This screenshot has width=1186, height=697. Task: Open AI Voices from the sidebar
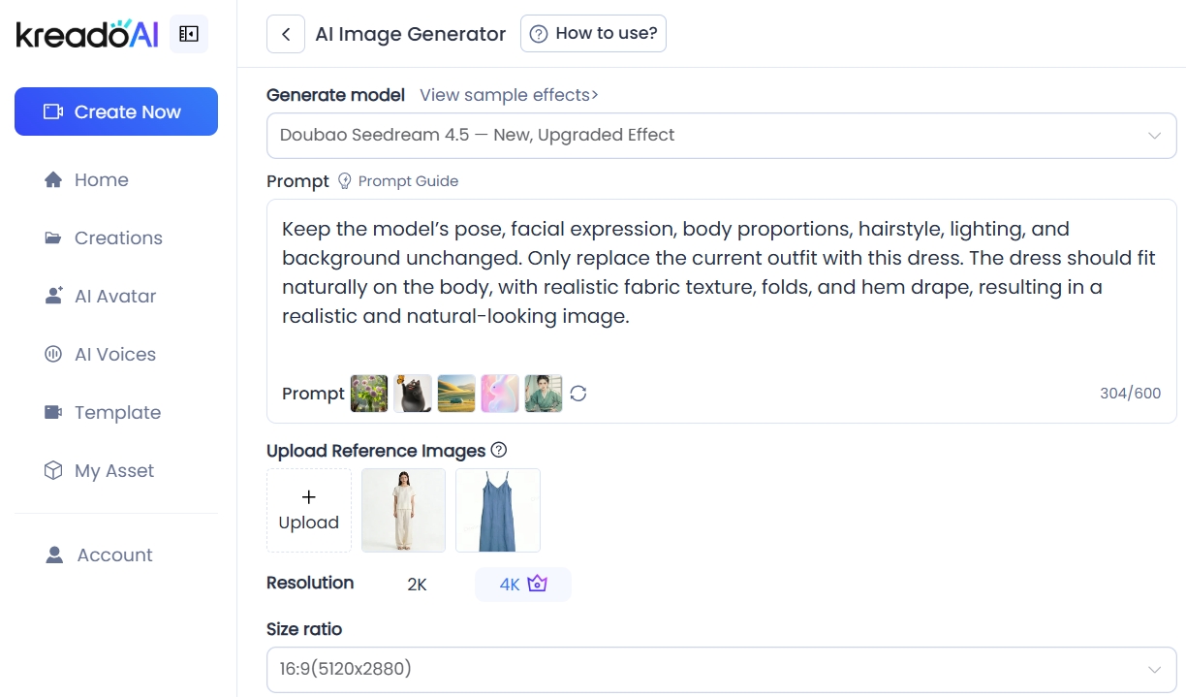click(114, 355)
